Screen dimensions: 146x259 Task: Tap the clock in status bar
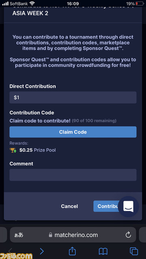73,3
